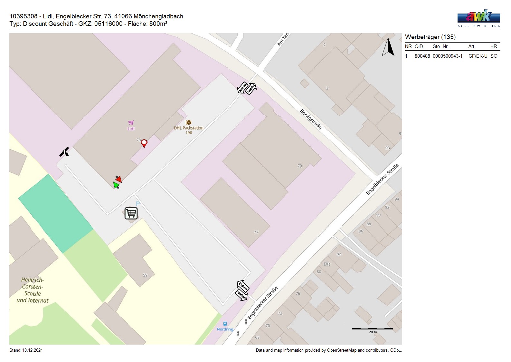The image size is (511, 362).
Task: Click the Heinrich-Corsten-Schule label
Action: (x=32, y=290)
